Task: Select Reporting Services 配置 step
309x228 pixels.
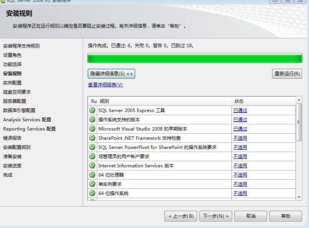Action: click(x=29, y=129)
